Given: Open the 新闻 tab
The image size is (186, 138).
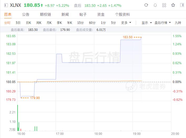Looking at the screenshot, I should tap(65, 14).
